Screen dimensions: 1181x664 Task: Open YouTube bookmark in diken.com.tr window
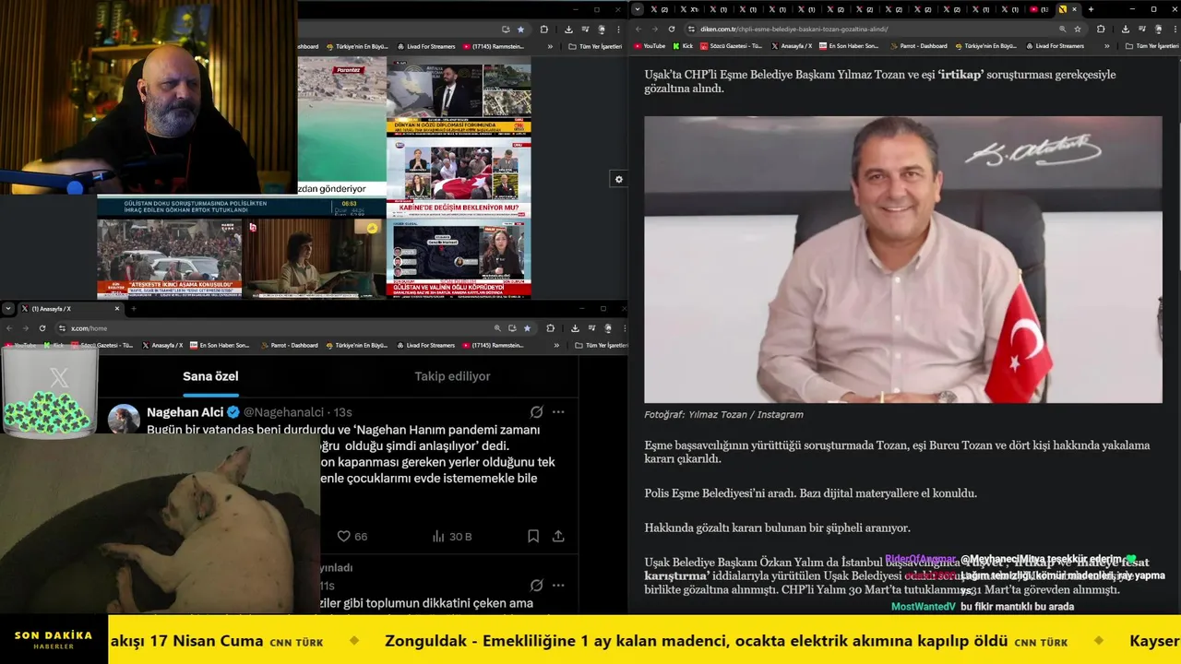(x=650, y=45)
